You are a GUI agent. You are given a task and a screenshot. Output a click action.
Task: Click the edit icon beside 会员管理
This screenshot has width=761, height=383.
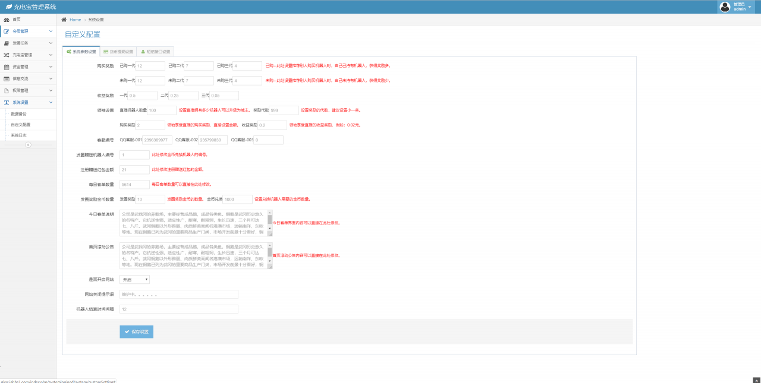(x=7, y=31)
